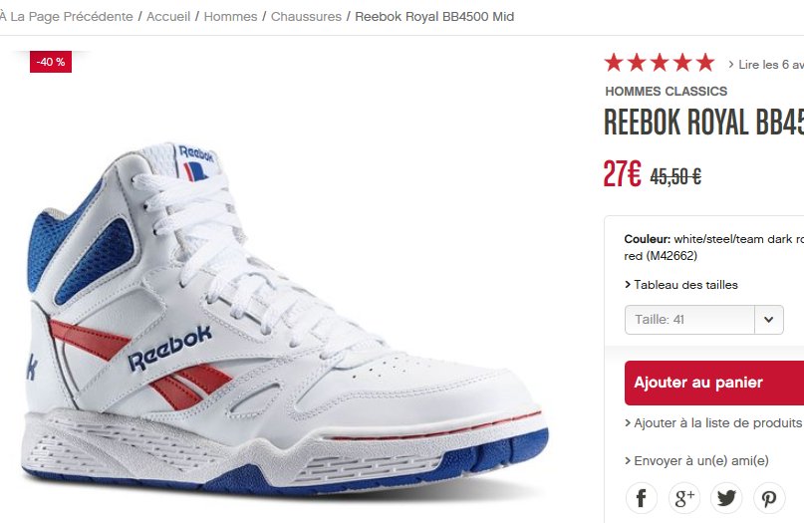Open the Hommes breadcrumb category
This screenshot has width=804, height=523.
click(230, 17)
